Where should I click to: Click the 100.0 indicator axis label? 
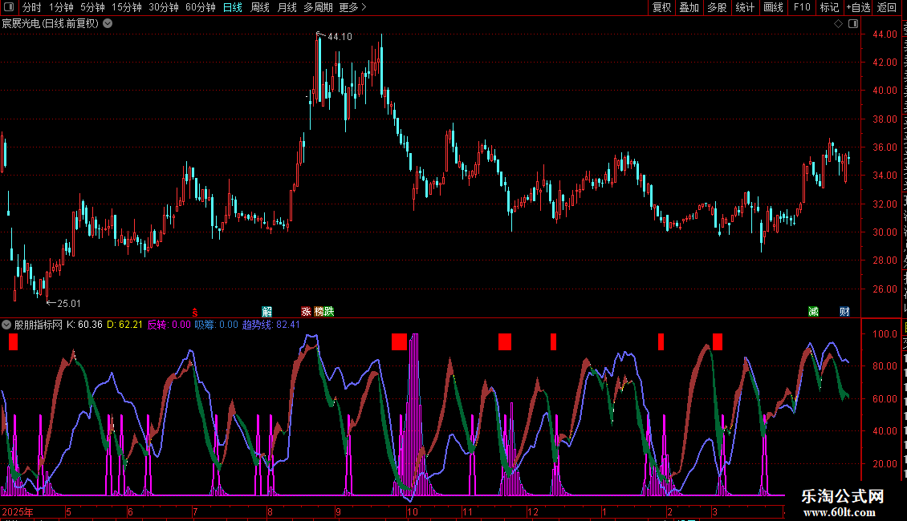tap(885, 334)
